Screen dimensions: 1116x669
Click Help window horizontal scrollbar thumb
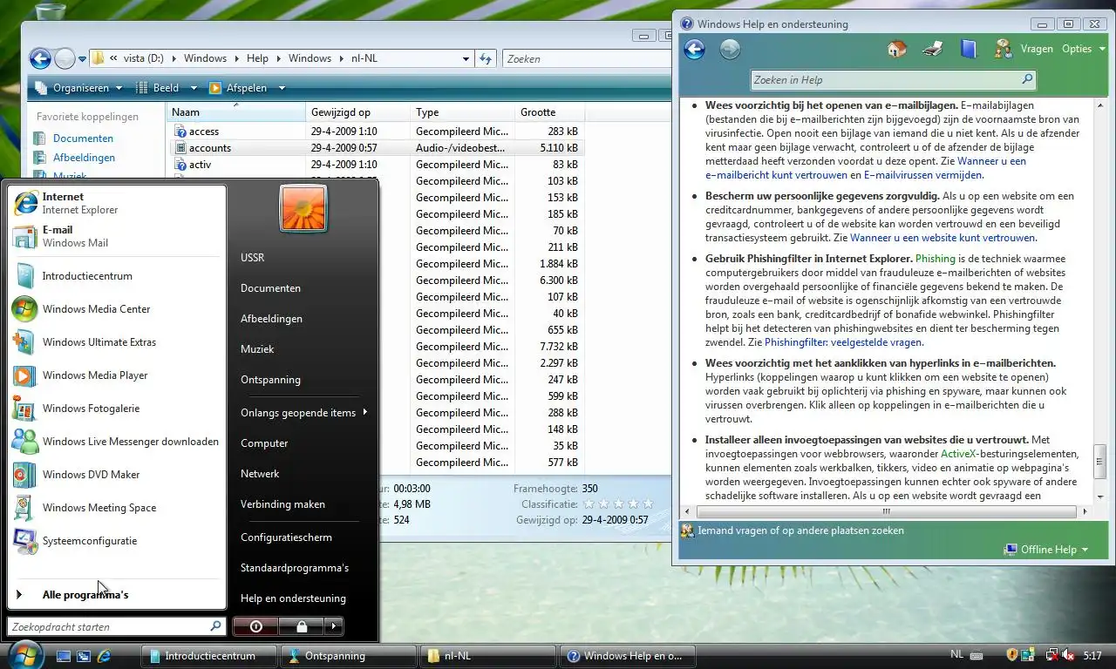886,511
